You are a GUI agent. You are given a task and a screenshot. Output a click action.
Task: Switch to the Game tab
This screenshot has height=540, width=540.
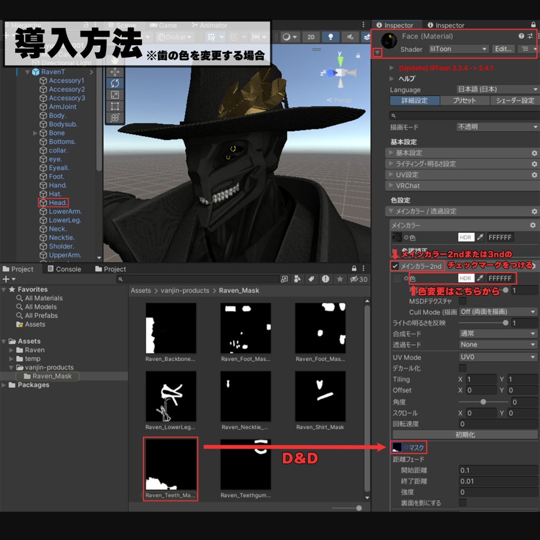[x=163, y=25]
